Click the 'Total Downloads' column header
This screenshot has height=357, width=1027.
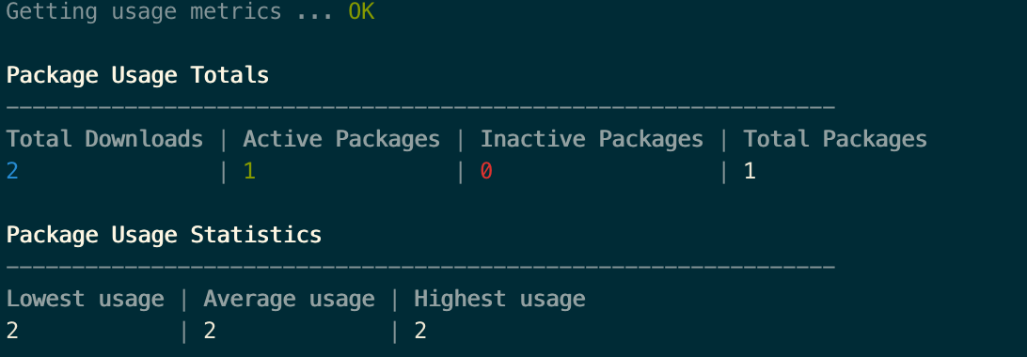(104, 139)
